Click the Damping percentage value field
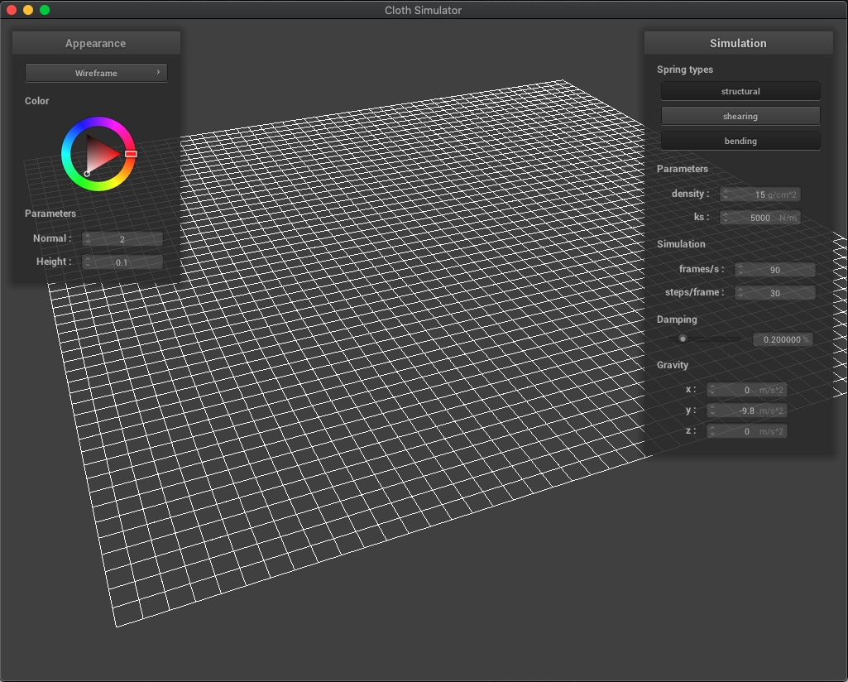This screenshot has width=848, height=682. click(x=783, y=339)
